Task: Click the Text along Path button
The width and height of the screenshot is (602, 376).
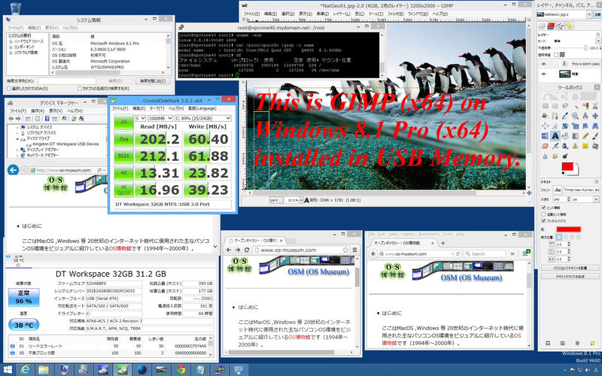Action: click(570, 268)
